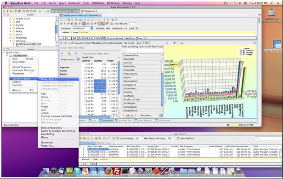Toggle the Auto Archive checkbox

[x=178, y=138]
